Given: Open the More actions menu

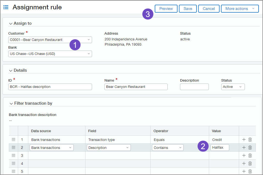Looking at the screenshot, I should coord(240,9).
